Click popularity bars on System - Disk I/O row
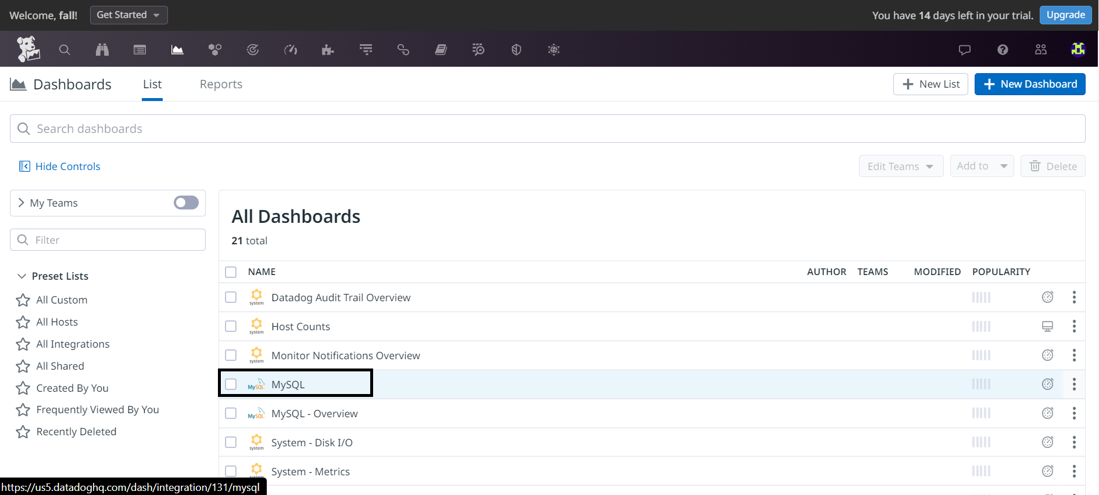This screenshot has width=1099, height=495. tap(981, 442)
